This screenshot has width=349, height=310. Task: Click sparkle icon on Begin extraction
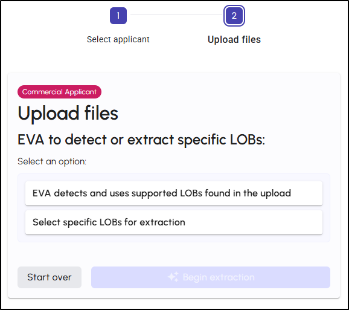pyautogui.click(x=173, y=277)
